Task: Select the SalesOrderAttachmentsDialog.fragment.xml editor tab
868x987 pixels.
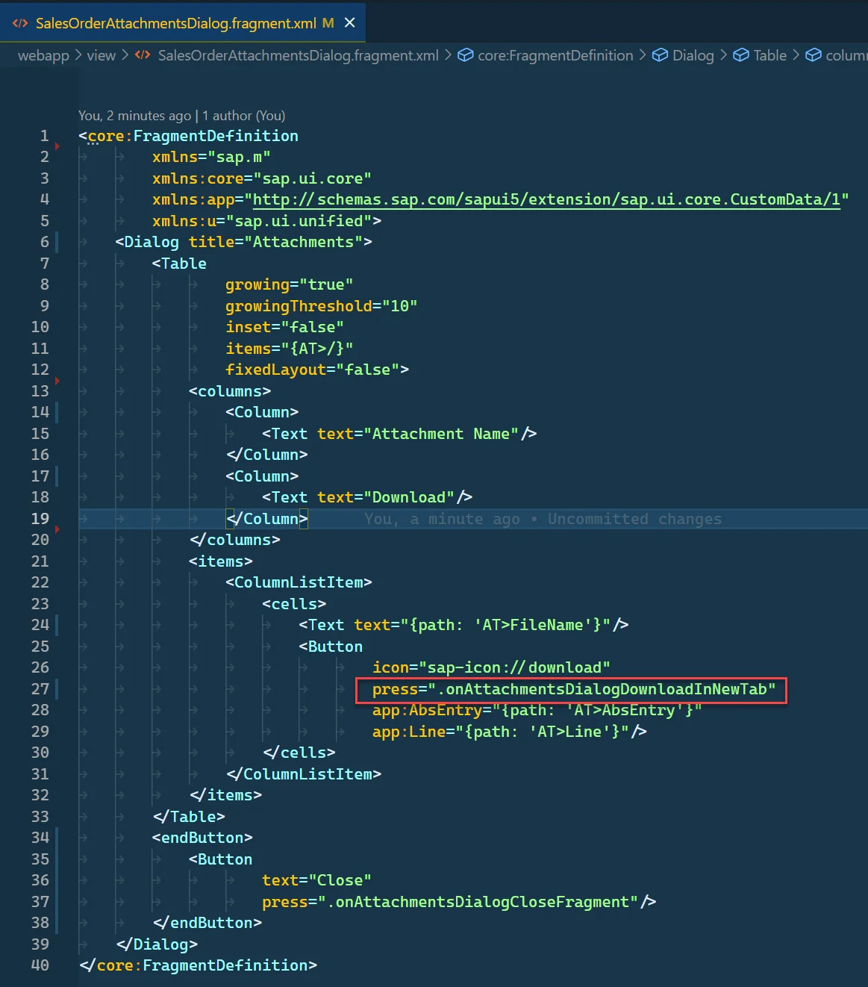Action: [175, 23]
